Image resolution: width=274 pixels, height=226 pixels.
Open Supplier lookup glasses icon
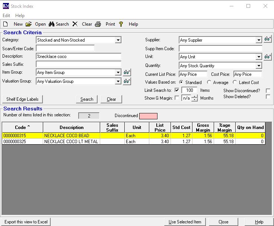click(267, 39)
